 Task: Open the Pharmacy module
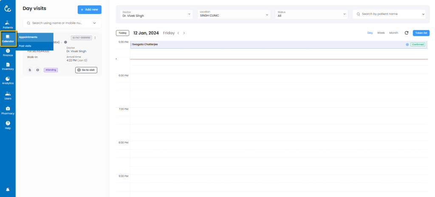pos(8,111)
